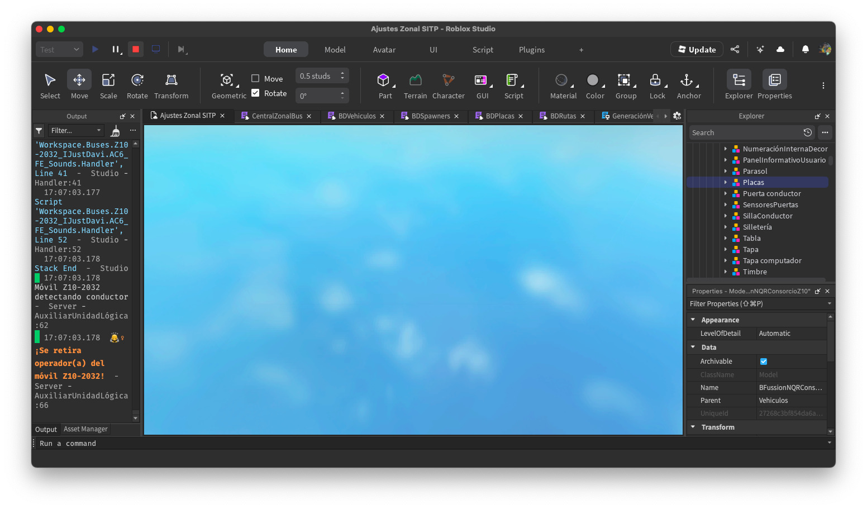Viewport: 867px width, 509px height.
Task: Lock the selected part
Action: point(657,85)
